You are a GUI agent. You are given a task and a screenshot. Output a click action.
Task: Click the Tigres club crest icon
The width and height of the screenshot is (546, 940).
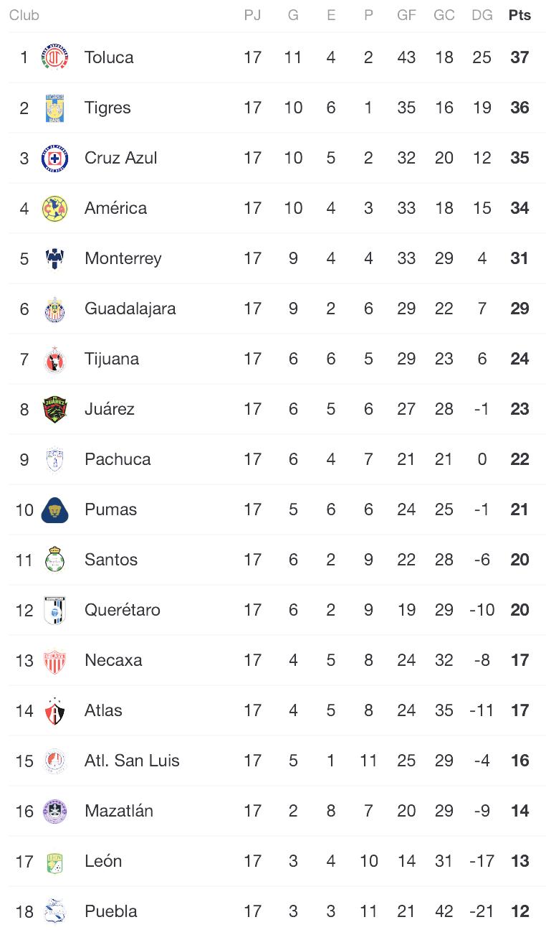[55, 108]
